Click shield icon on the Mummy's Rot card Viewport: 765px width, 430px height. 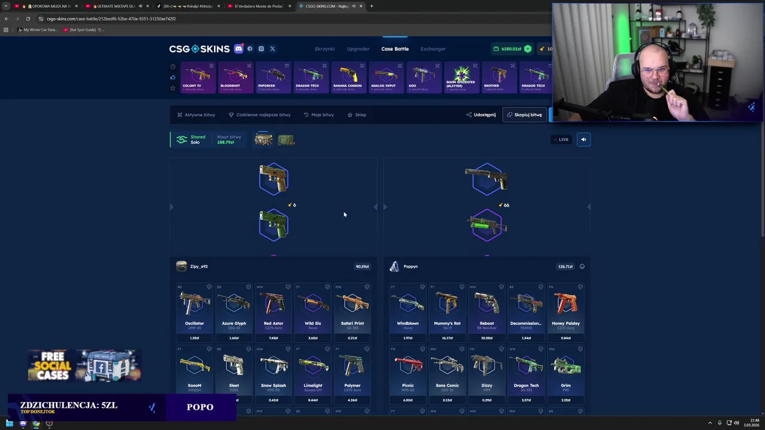point(461,287)
